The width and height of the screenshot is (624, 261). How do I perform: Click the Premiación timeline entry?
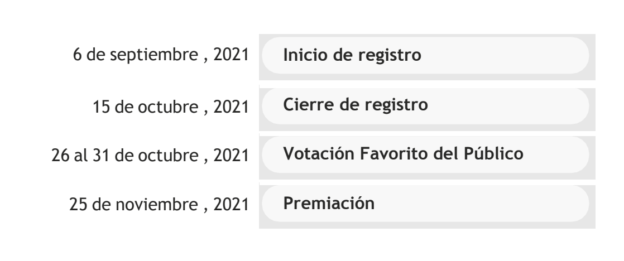tap(425, 204)
